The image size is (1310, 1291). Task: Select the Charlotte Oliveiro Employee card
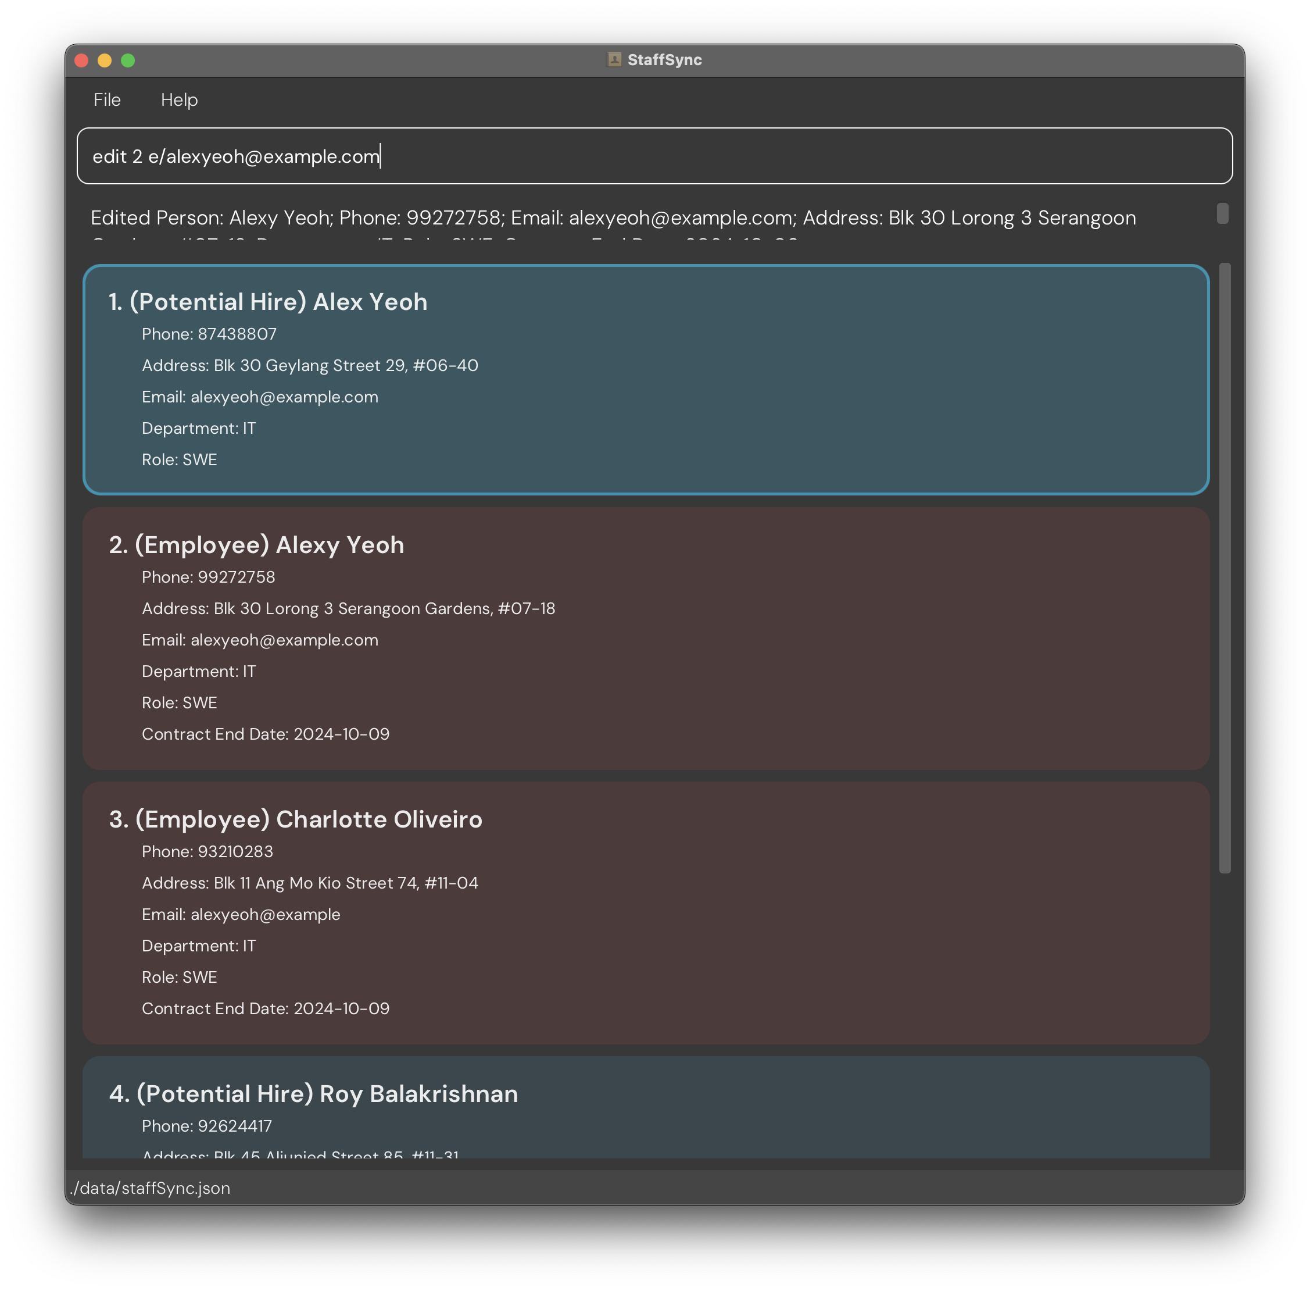[645, 912]
